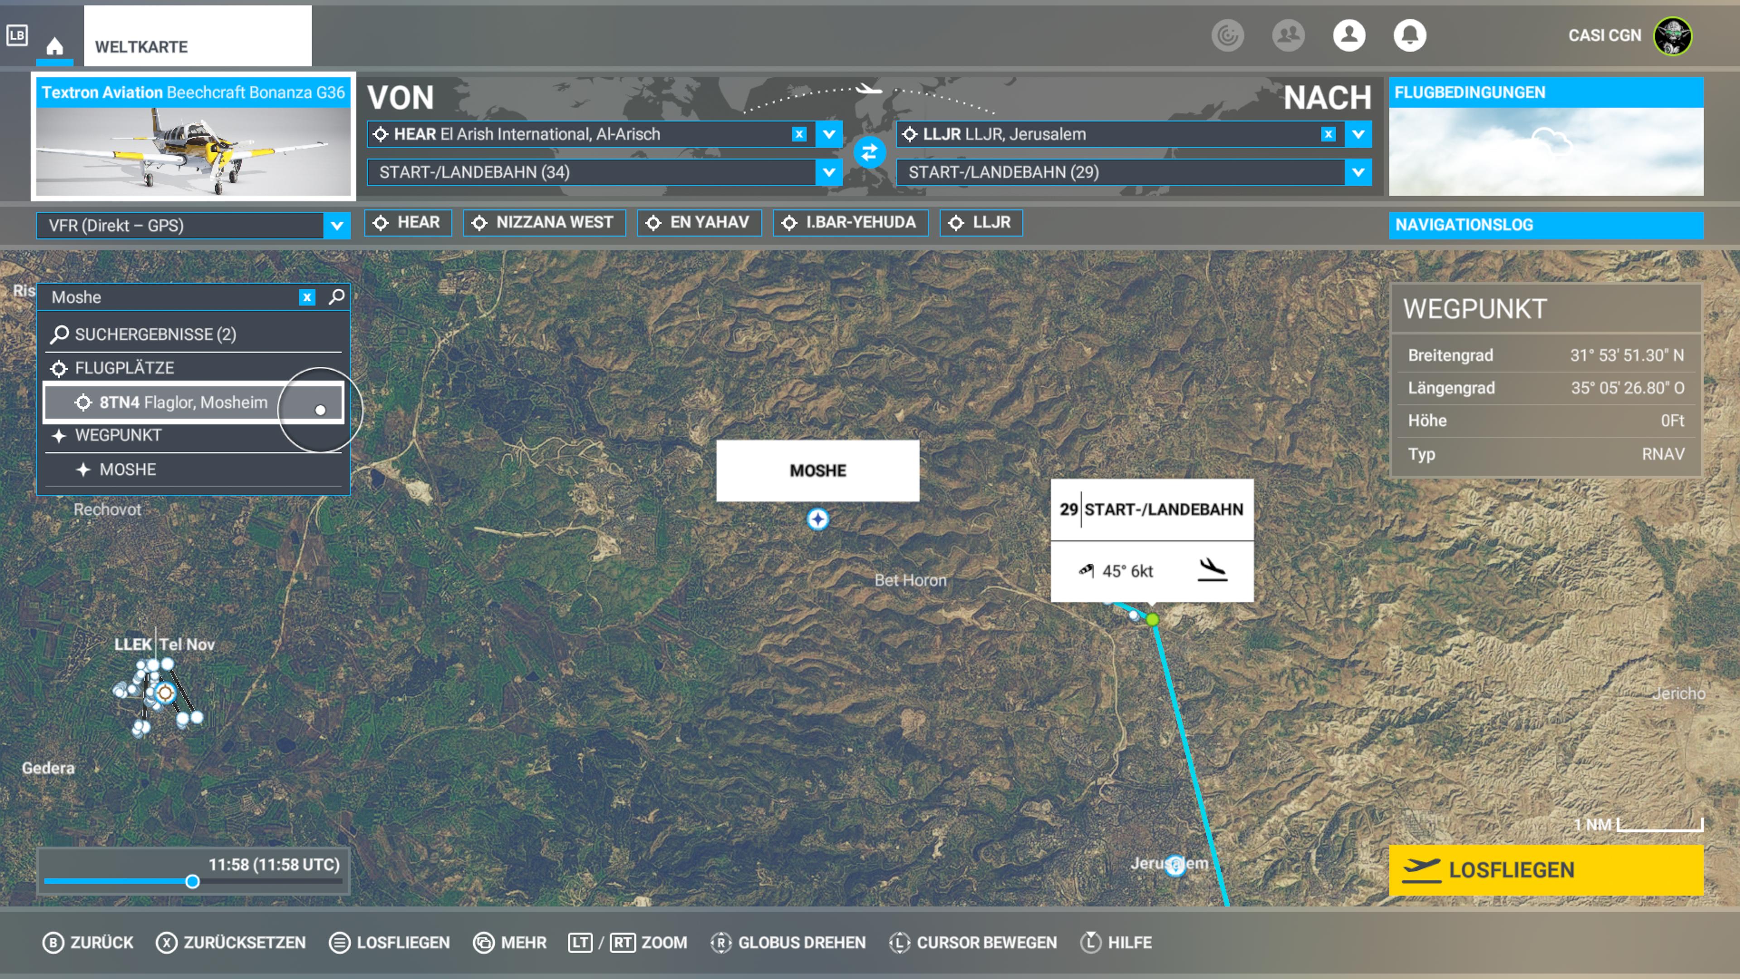The height and width of the screenshot is (979, 1740).
Task: Open the profile person icon
Action: [x=1349, y=35]
